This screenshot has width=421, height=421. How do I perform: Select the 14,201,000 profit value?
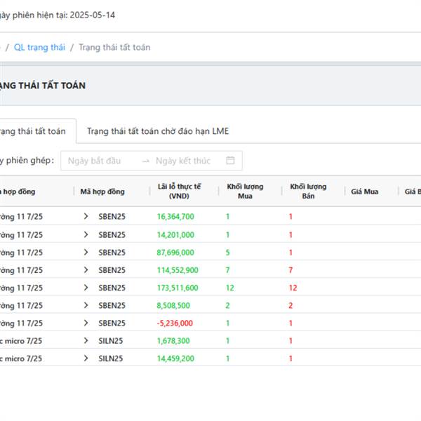pyautogui.click(x=175, y=234)
